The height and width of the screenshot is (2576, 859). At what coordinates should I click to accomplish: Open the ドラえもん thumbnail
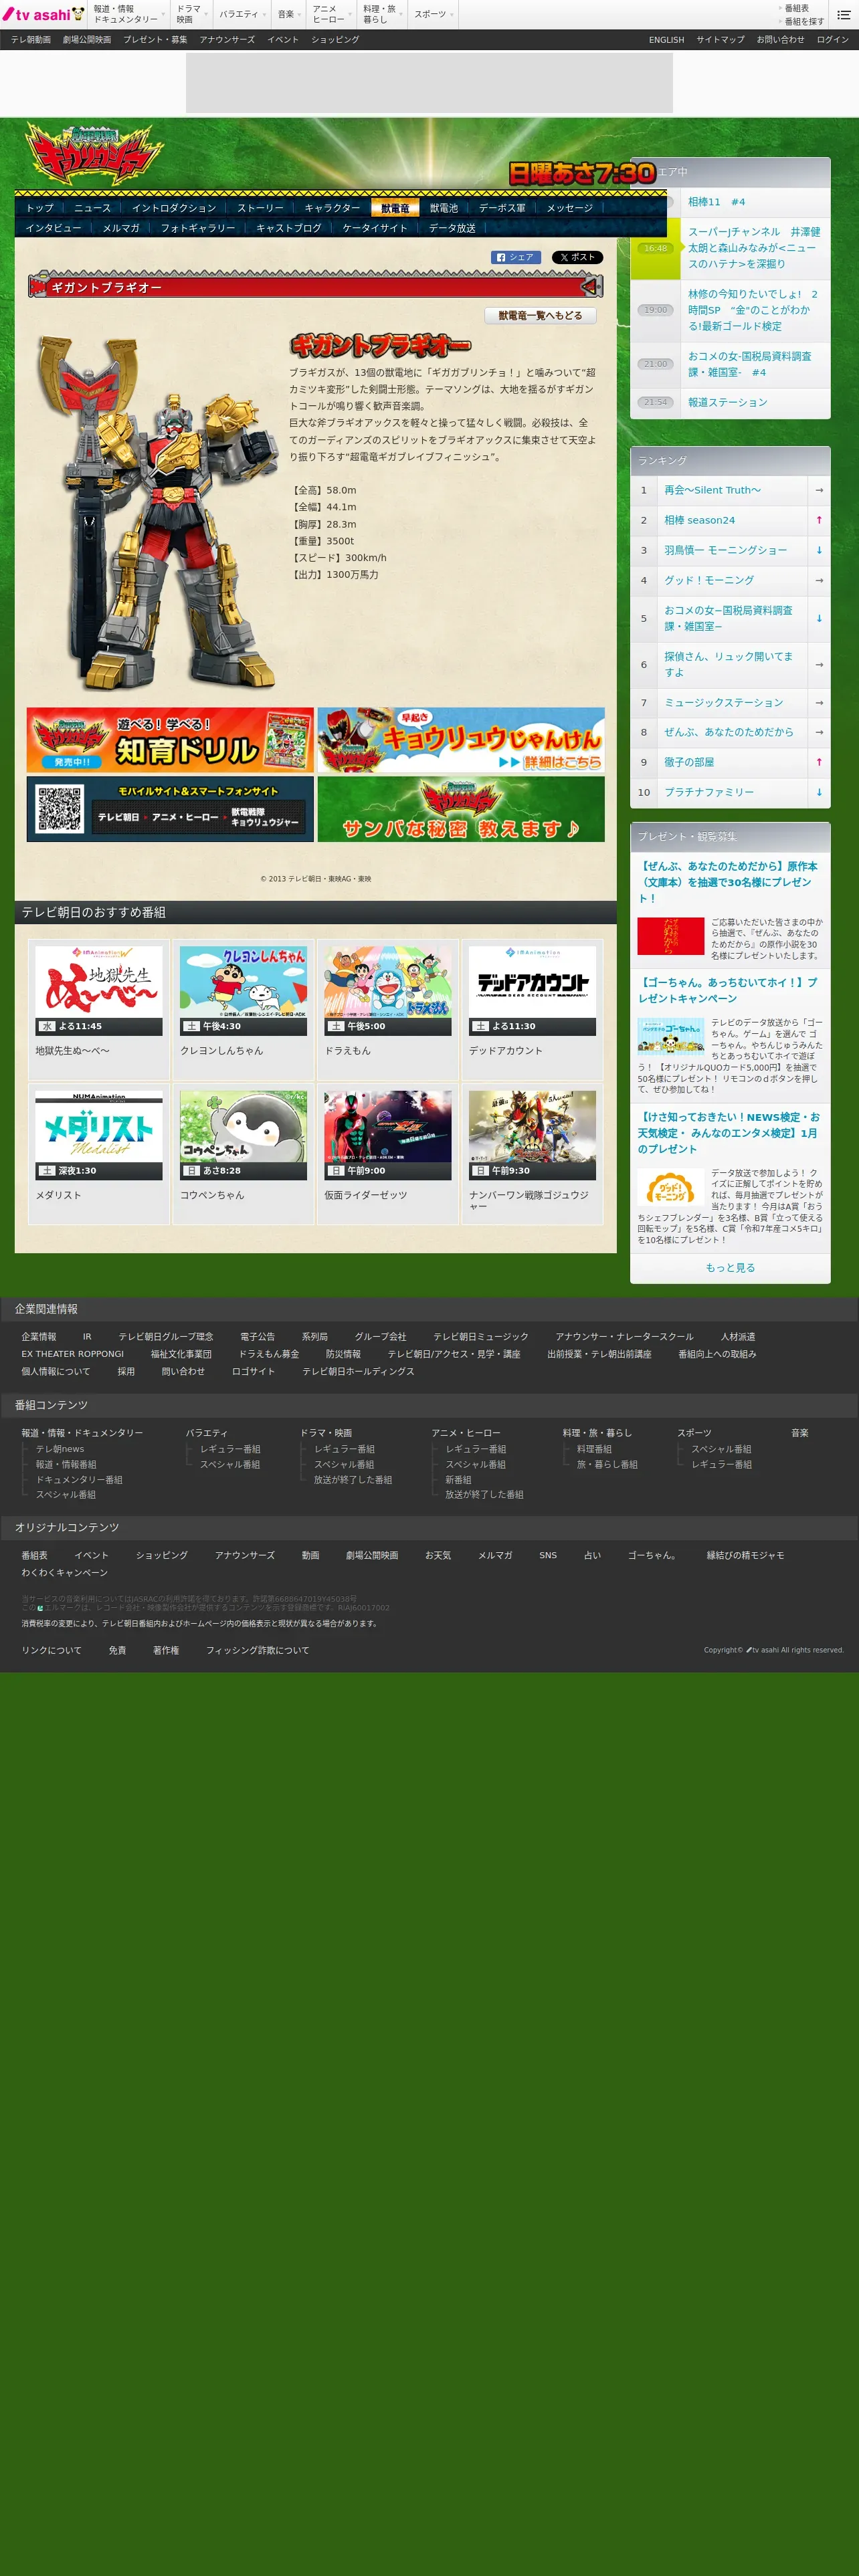pyautogui.click(x=388, y=990)
